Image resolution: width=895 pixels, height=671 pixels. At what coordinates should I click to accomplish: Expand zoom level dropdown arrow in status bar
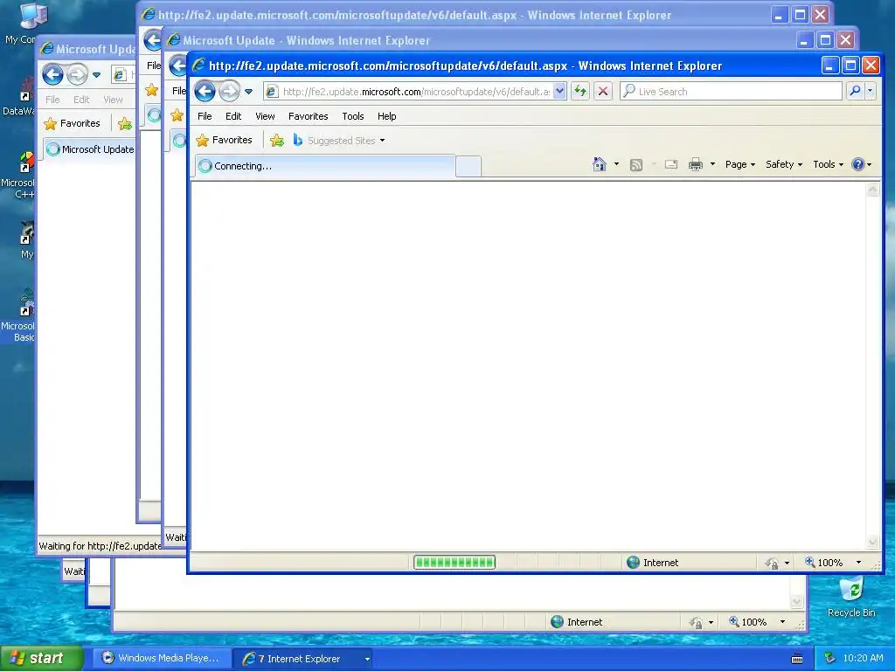tap(858, 563)
